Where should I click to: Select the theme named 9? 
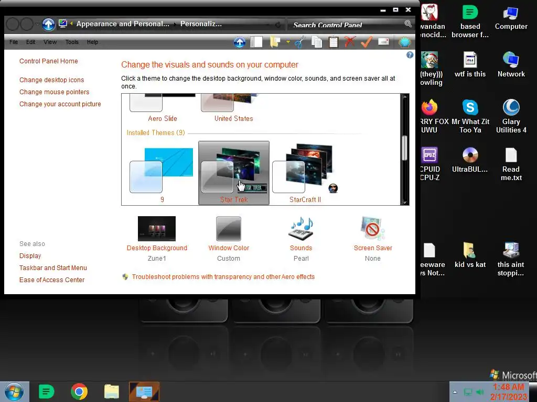(163, 173)
